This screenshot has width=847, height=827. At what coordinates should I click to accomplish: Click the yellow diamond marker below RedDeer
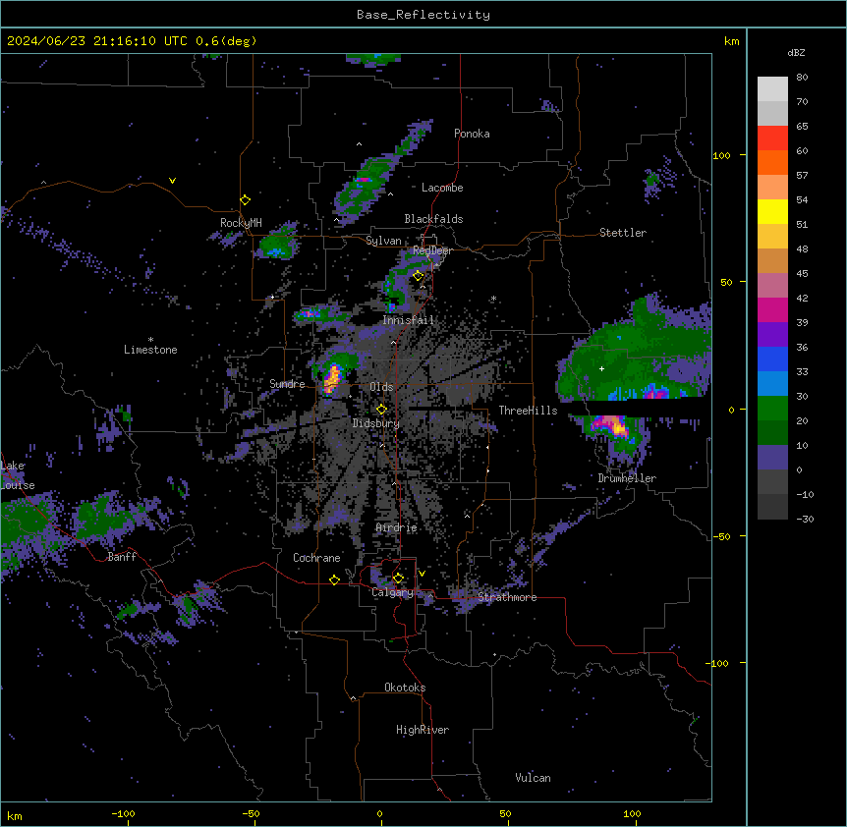pos(419,276)
